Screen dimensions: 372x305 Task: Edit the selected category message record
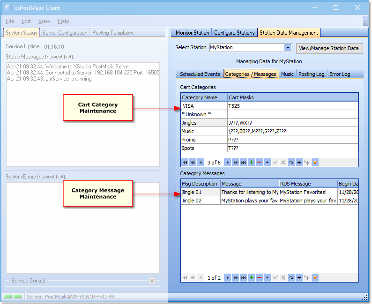pos(267,277)
